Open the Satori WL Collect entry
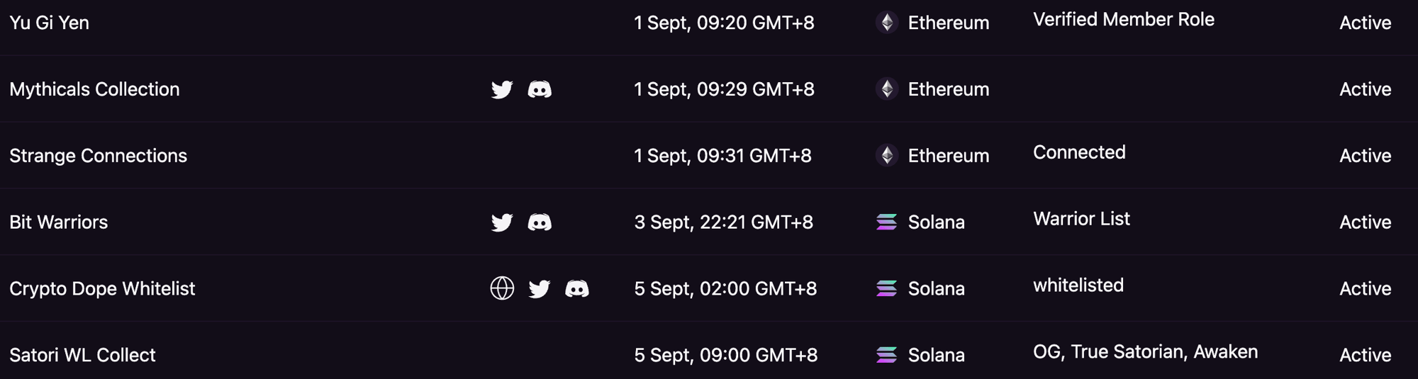The image size is (1418, 379). tap(82, 355)
